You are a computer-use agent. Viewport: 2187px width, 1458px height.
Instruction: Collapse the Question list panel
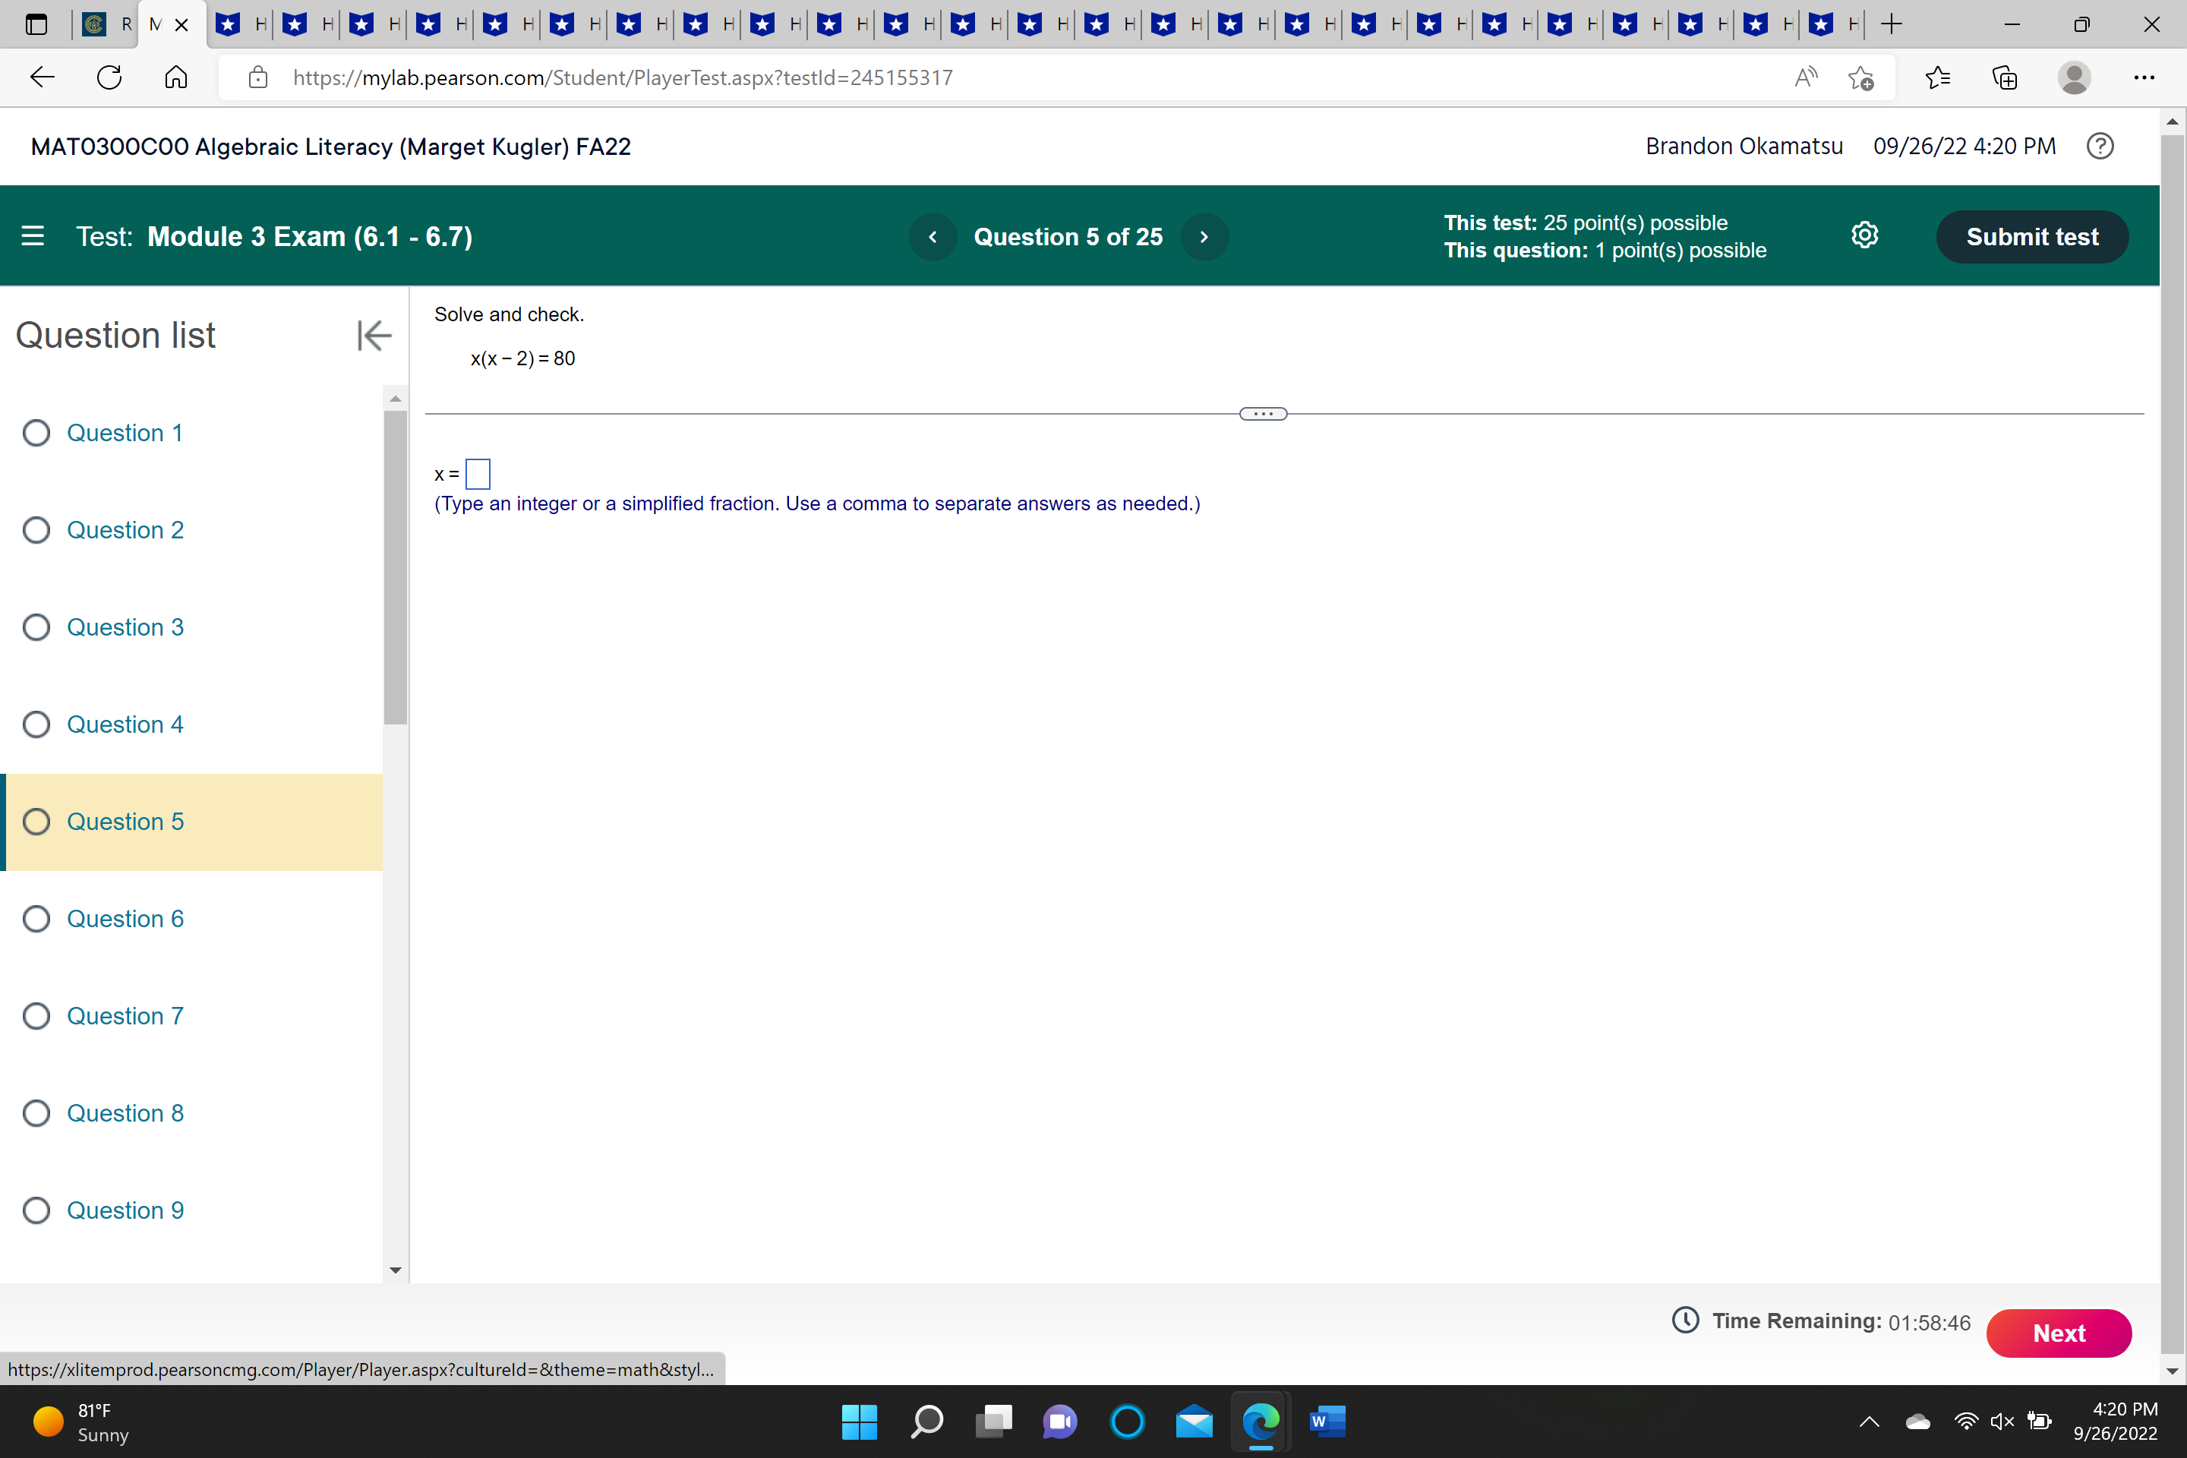373,336
